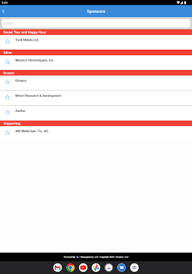This screenshot has height=274, width=192.
Task: Toggle the Gimeco favorite star
Action: (7, 82)
